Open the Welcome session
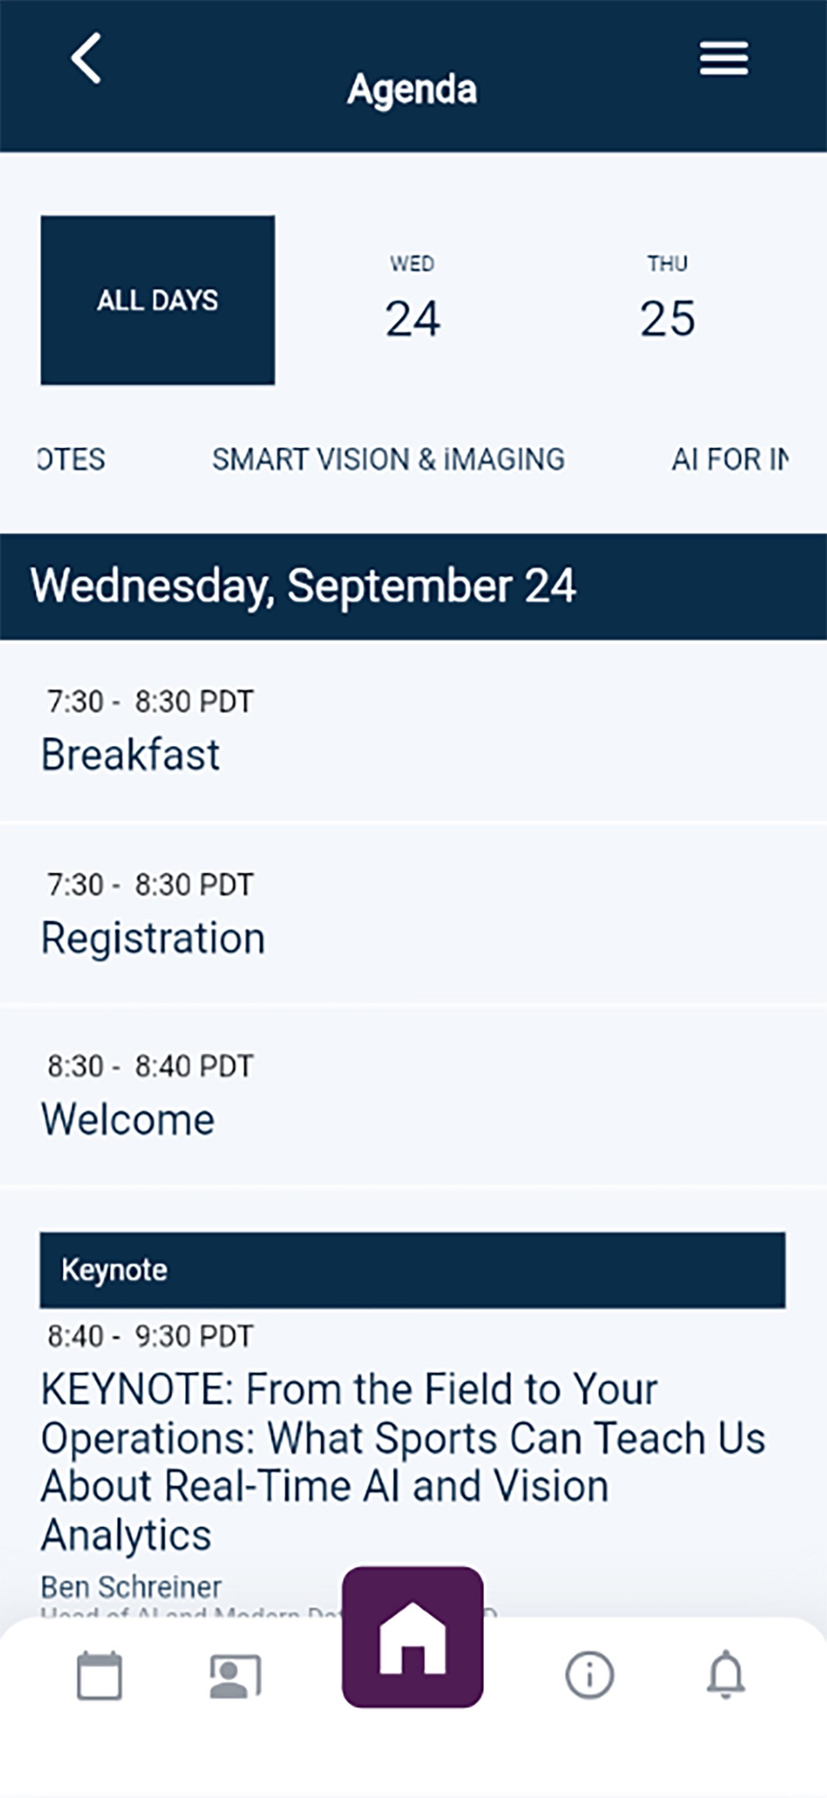Viewport: 827px width, 1798px height. coord(413,1096)
